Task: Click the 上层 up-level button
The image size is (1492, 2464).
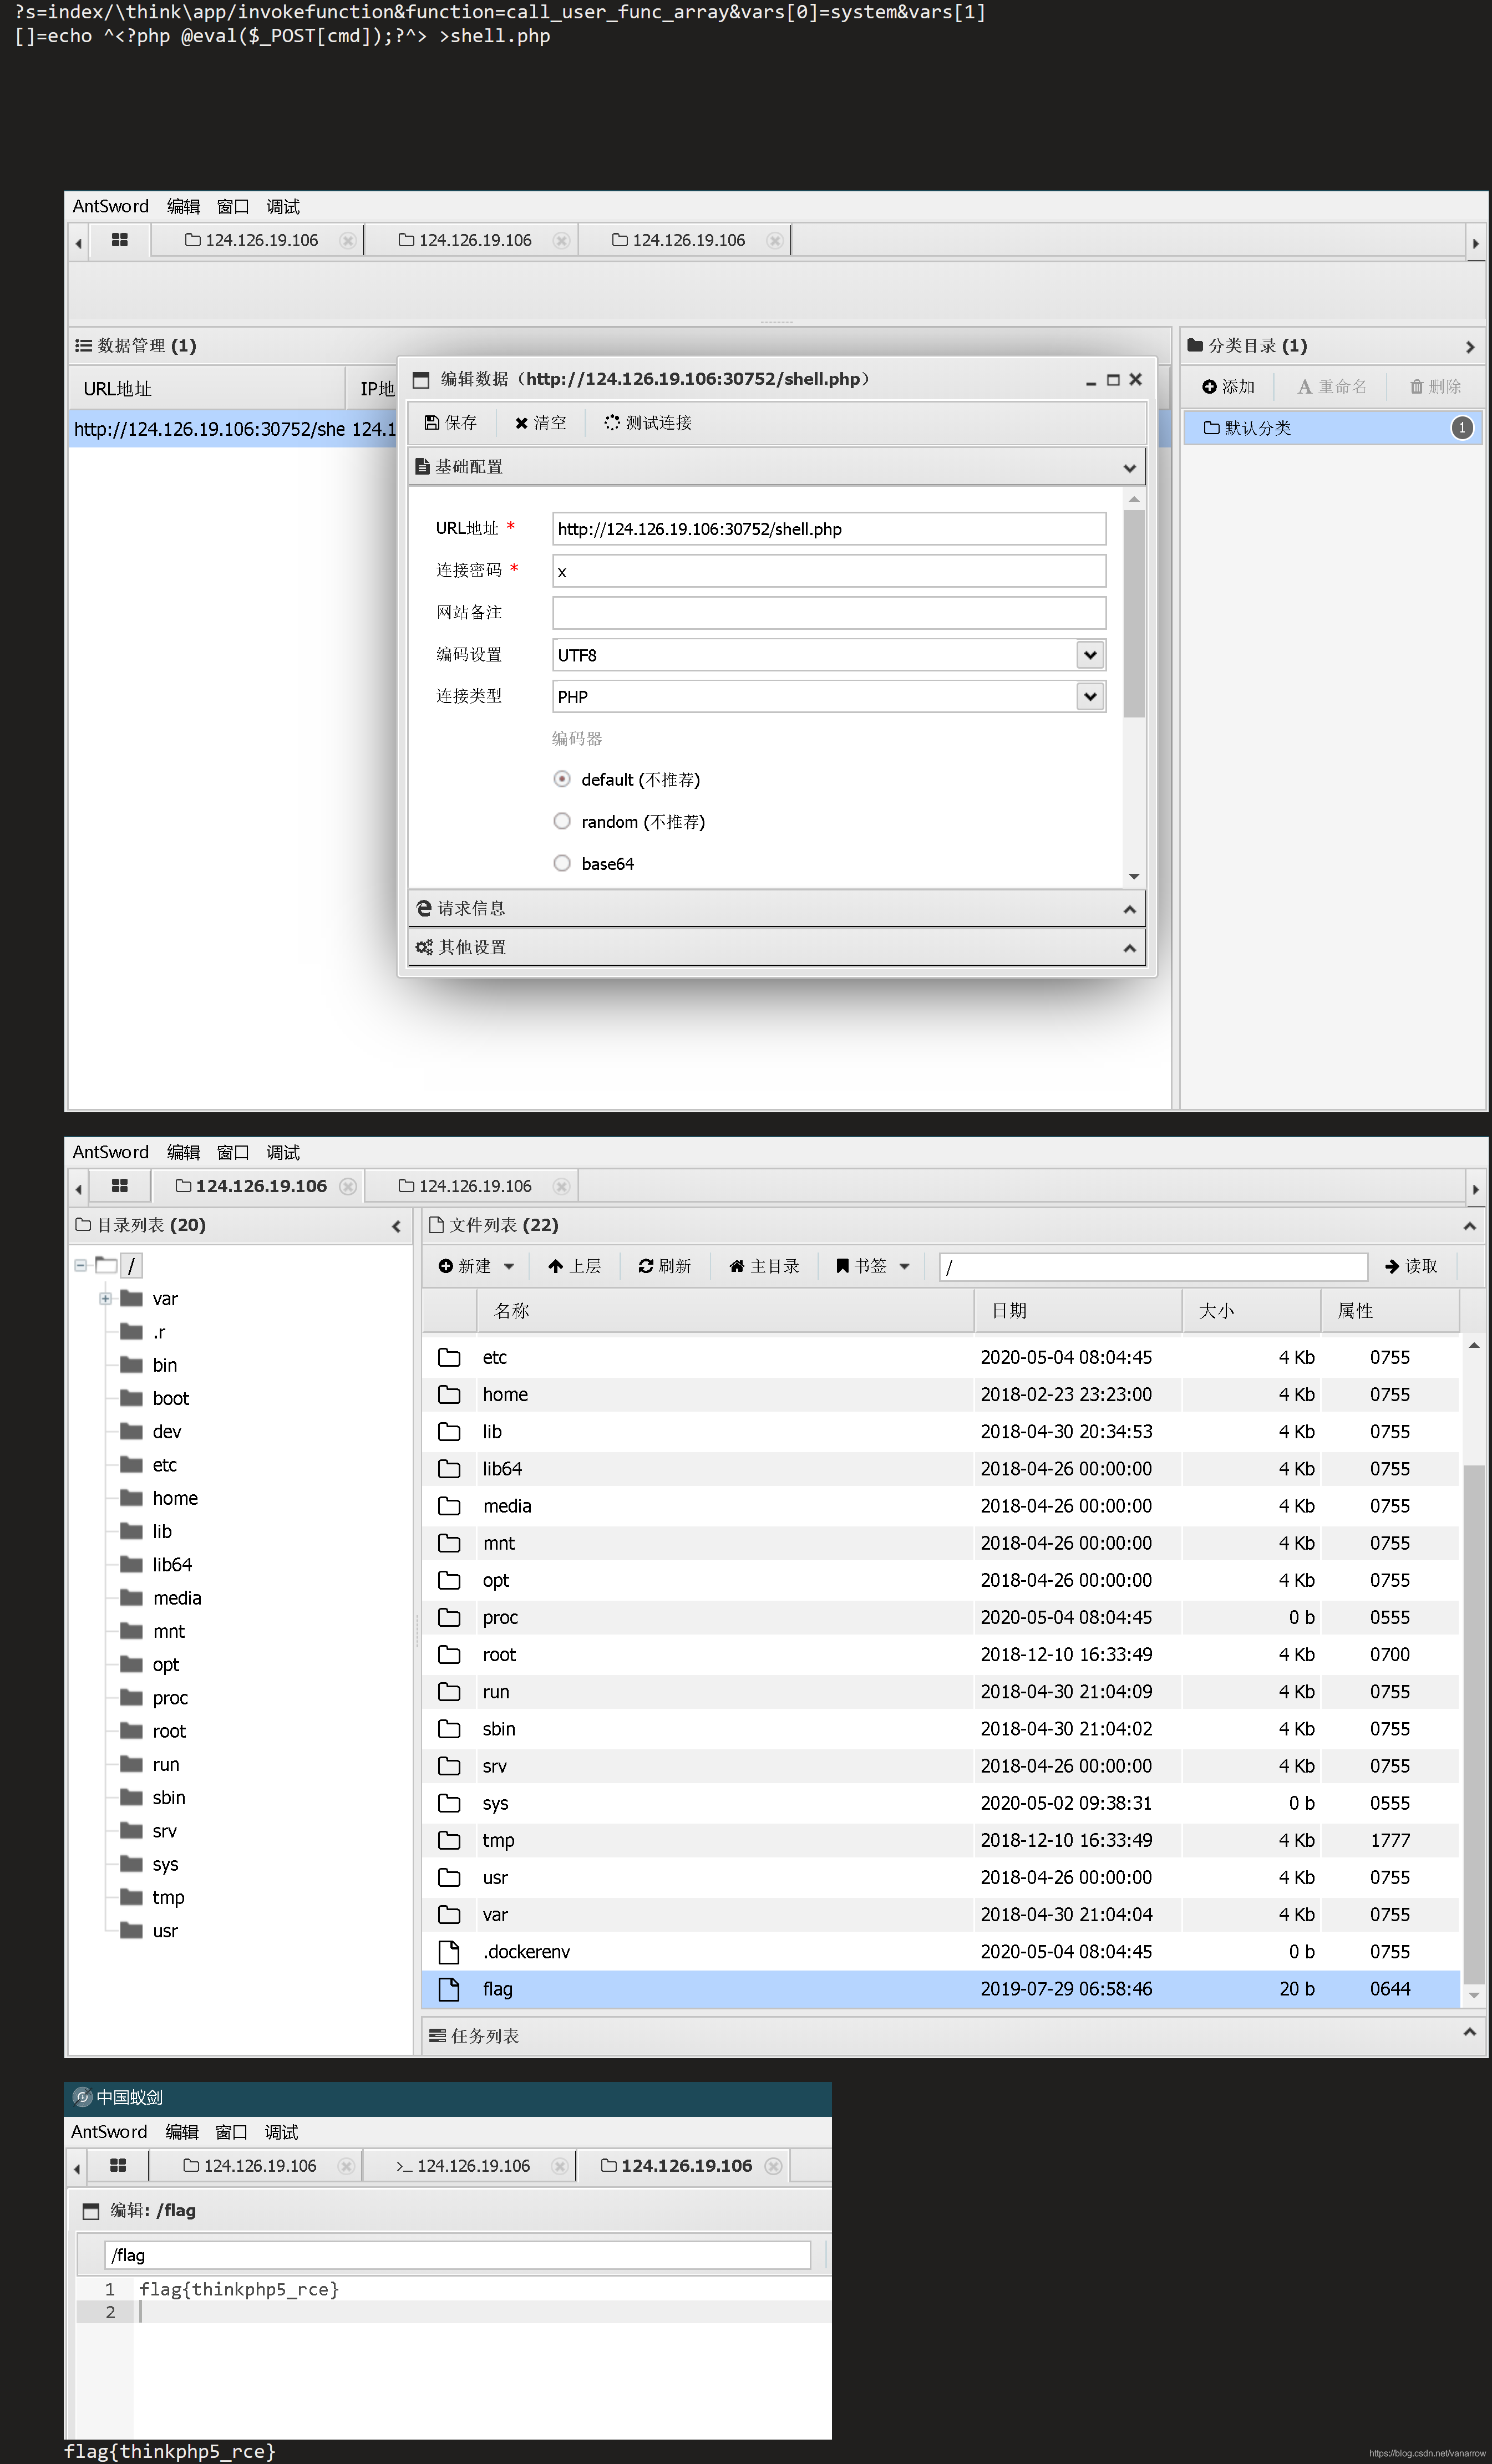Action: click(x=575, y=1266)
